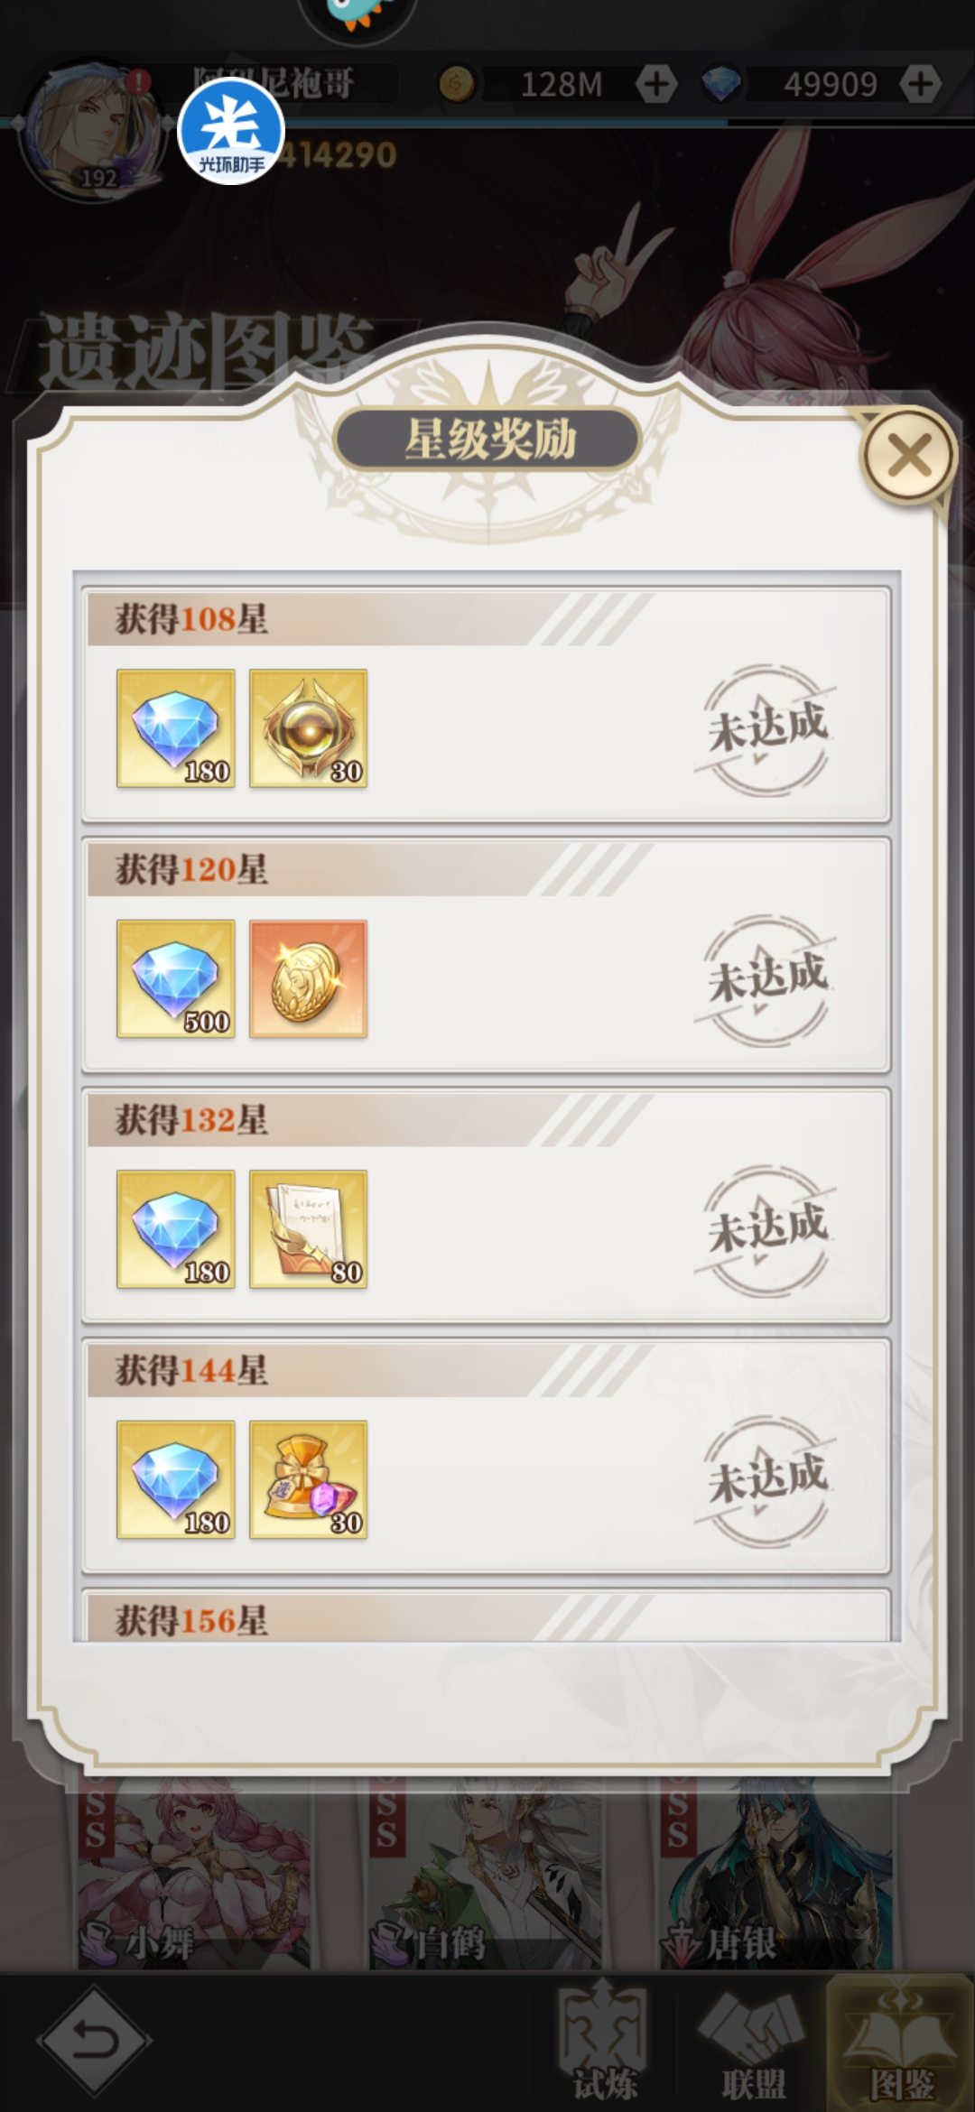Tap the 180 diamond reward for 132 stars
Screen dimensions: 975x2112
(x=176, y=1229)
